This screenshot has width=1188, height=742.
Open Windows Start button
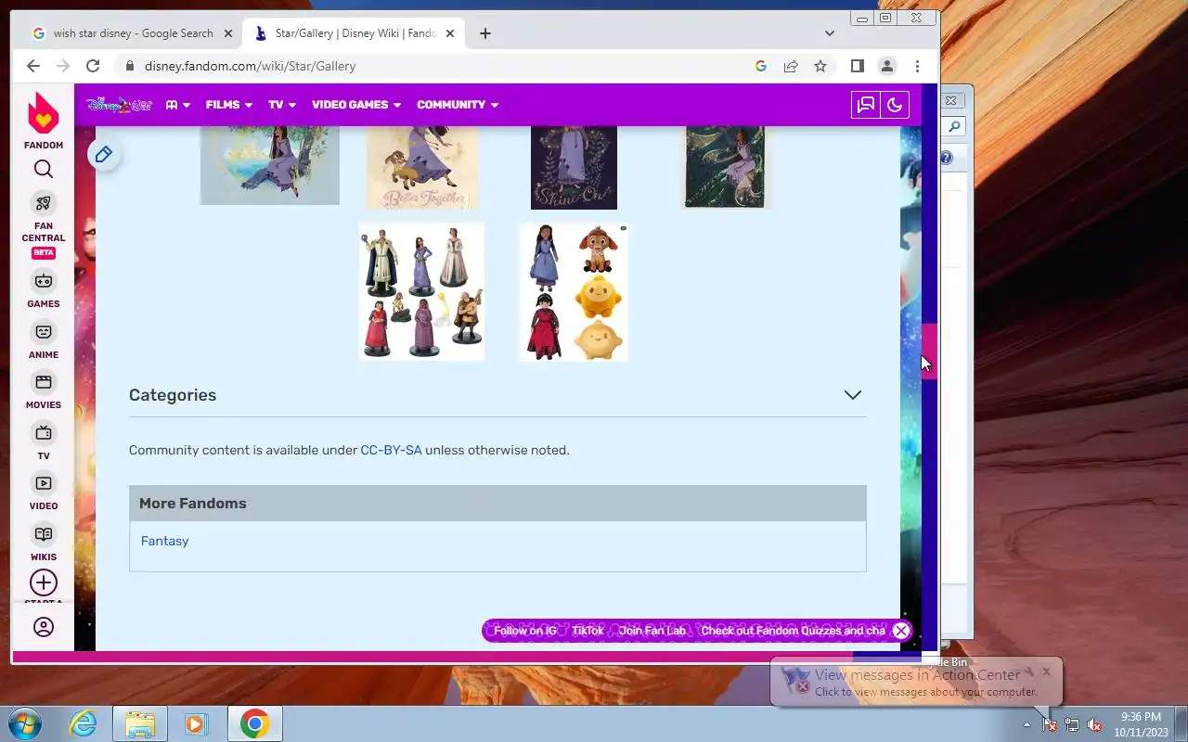coord(24,723)
